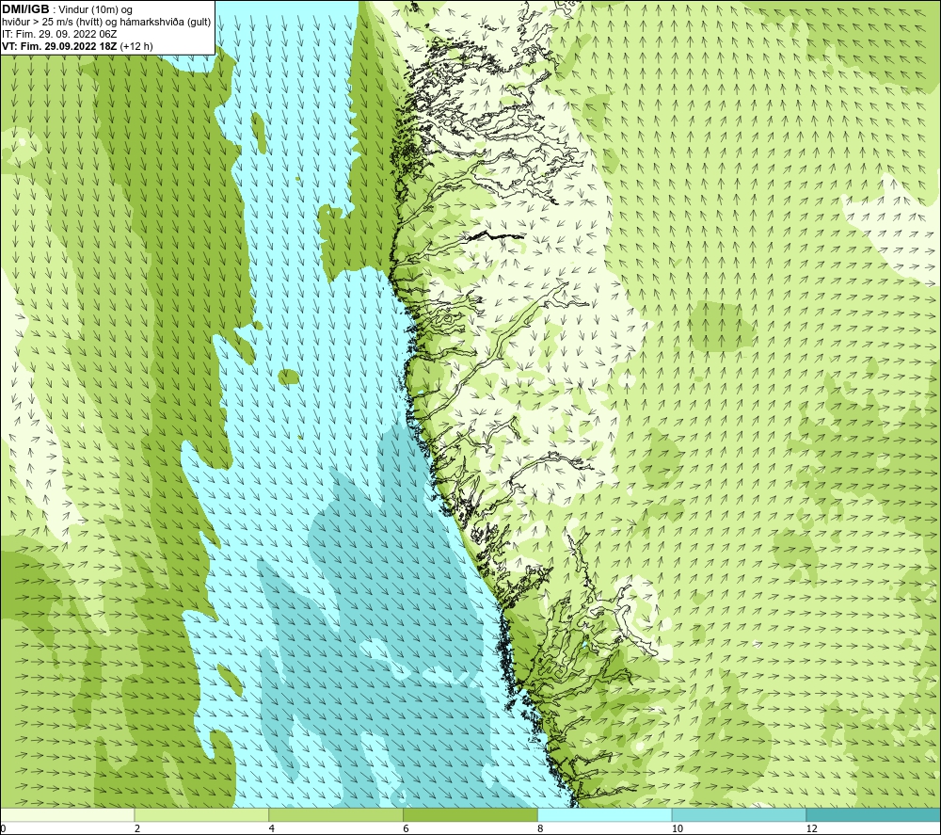Image resolution: width=941 pixels, height=835 pixels.
Task: Click the 8–10 light cyan legend segment
Action: 605,814
